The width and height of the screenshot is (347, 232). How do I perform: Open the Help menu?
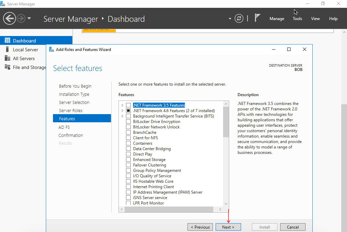[333, 19]
